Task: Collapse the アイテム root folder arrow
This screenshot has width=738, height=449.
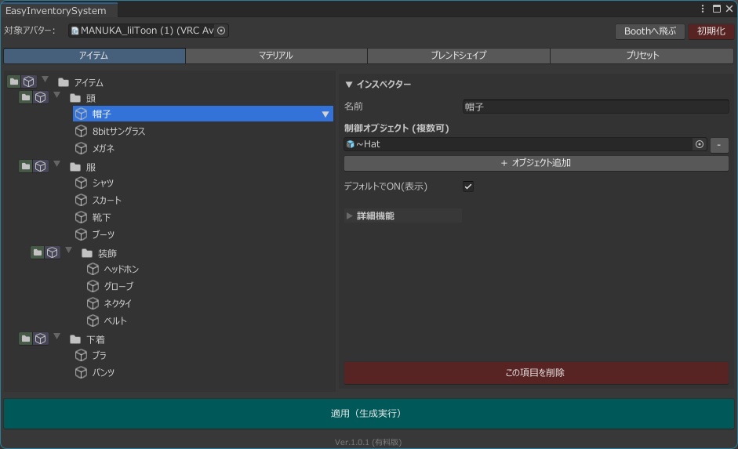Action: 45,79
